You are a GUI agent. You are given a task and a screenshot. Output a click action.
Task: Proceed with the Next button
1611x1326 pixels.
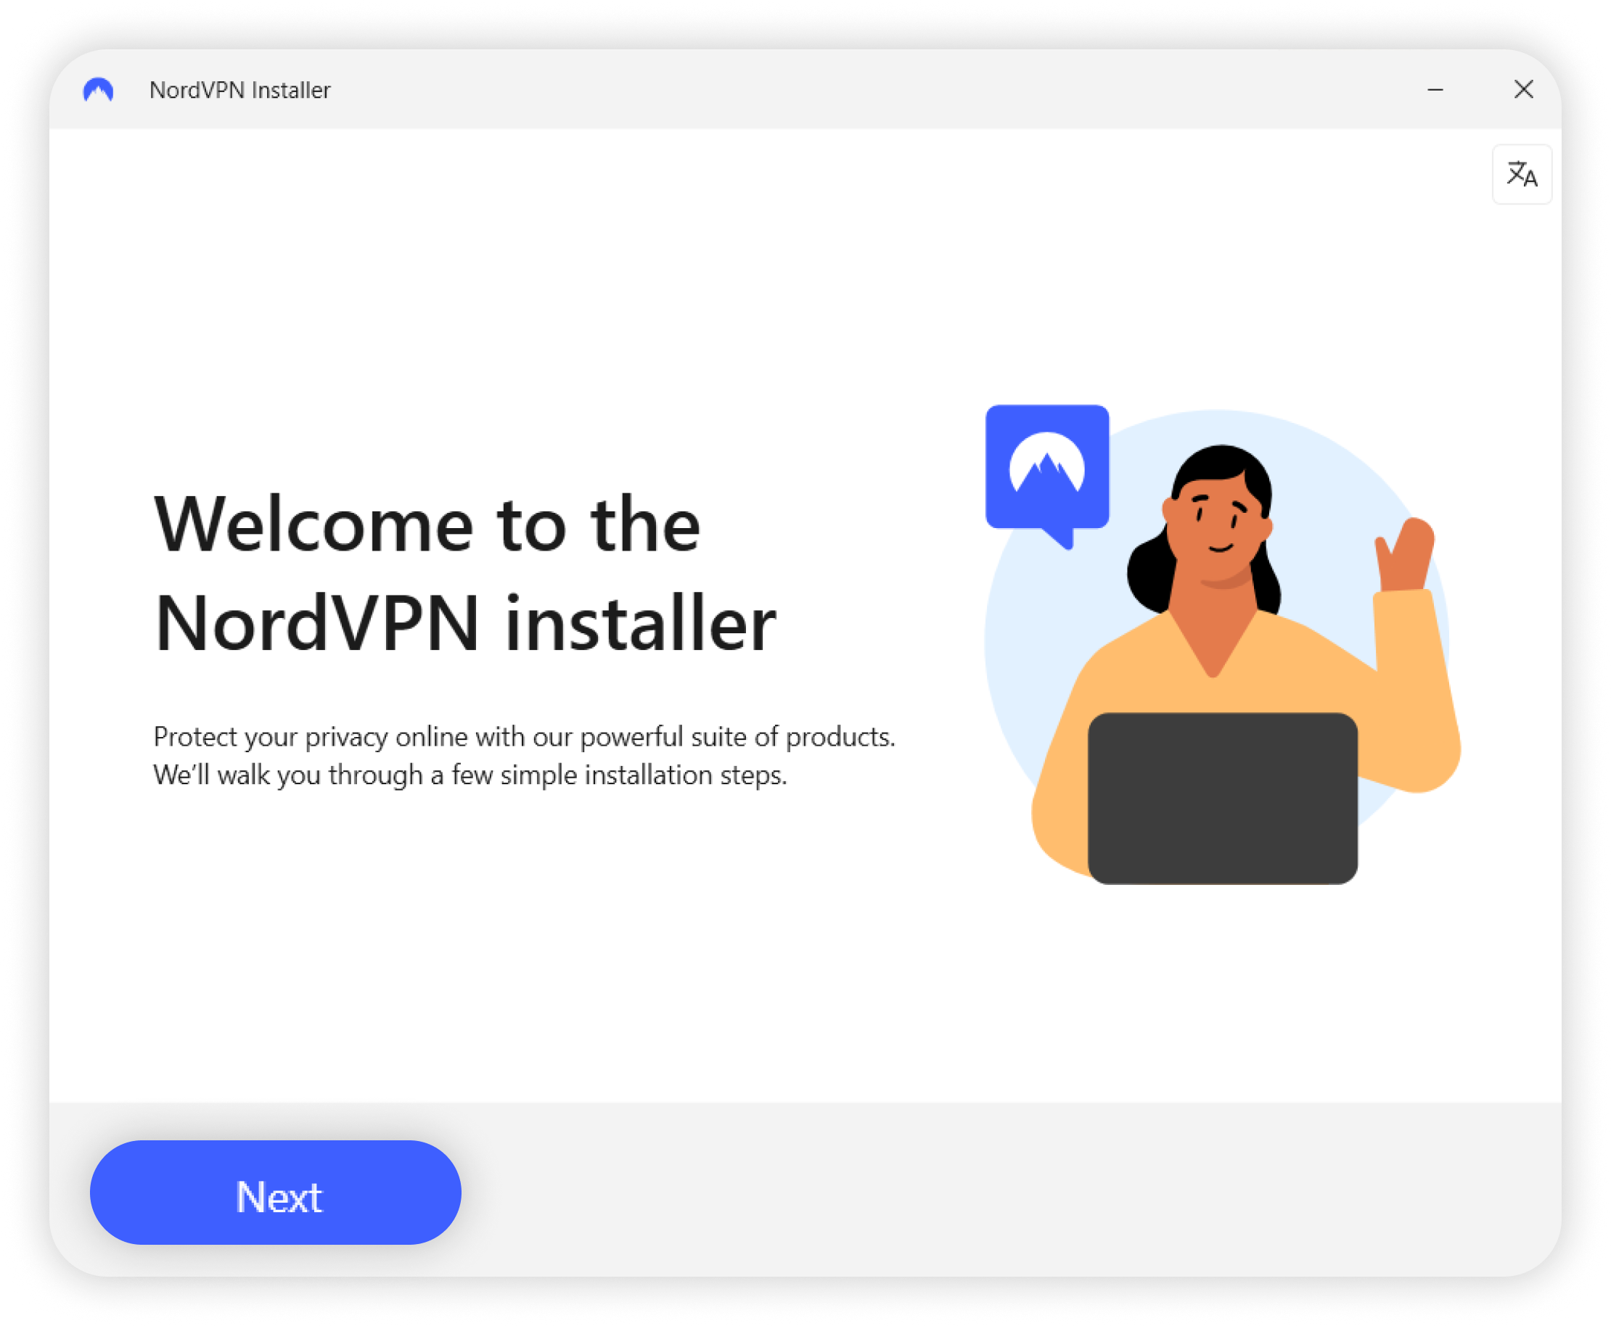(276, 1193)
